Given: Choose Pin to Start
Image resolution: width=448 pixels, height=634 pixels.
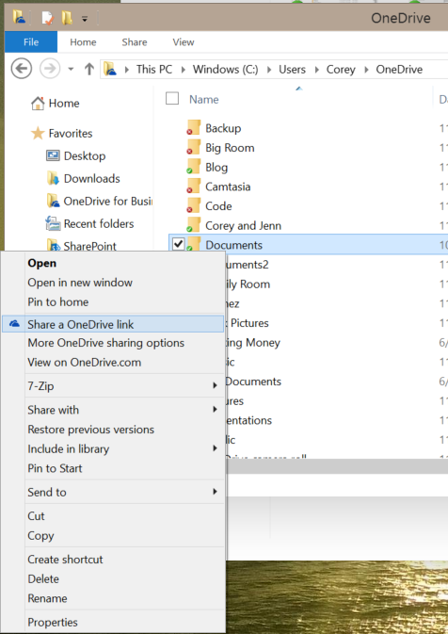Looking at the screenshot, I should 55,468.
